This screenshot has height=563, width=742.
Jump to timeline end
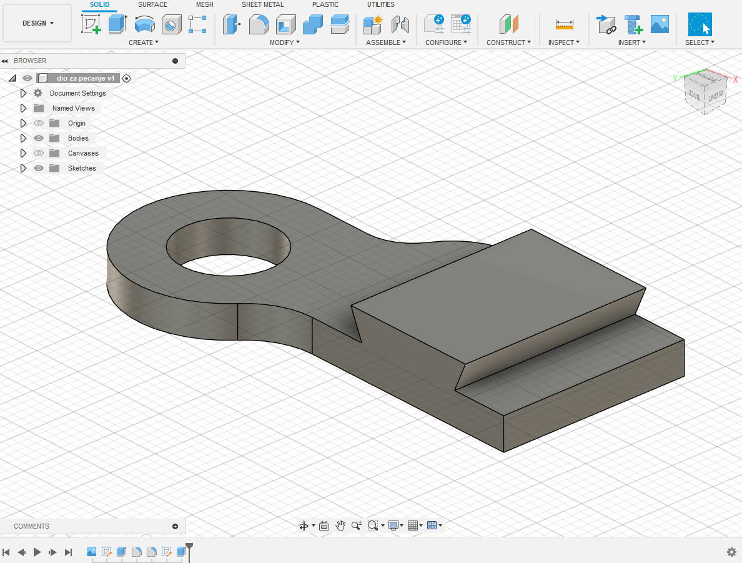[x=69, y=552]
